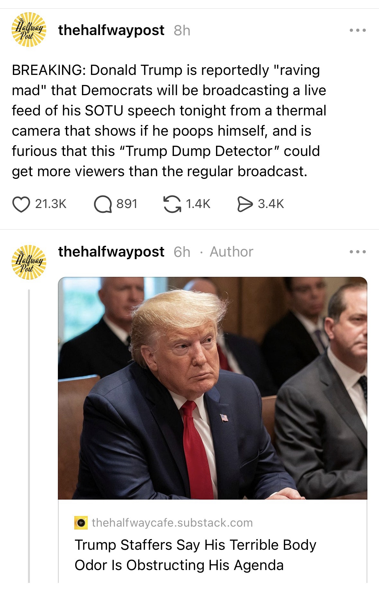Like the Trump SOTU post with the heart icon
Screen dimensions: 379x598
[x=21, y=204]
